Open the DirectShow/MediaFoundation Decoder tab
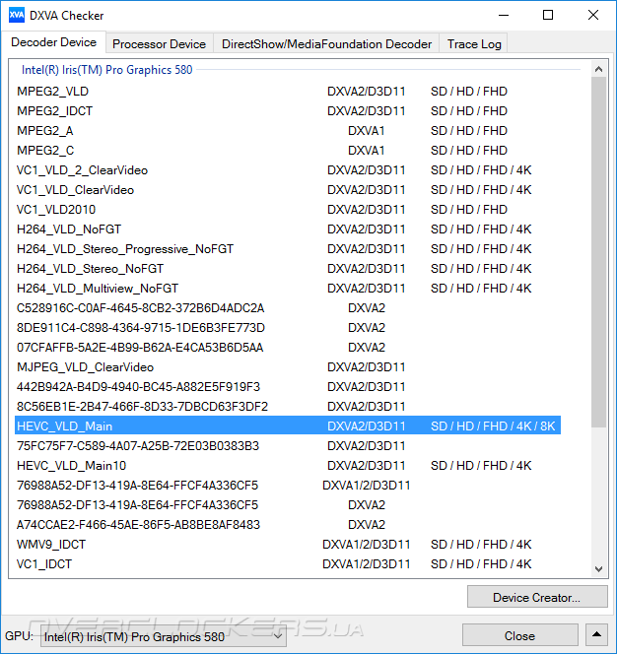The image size is (617, 654). tap(326, 43)
